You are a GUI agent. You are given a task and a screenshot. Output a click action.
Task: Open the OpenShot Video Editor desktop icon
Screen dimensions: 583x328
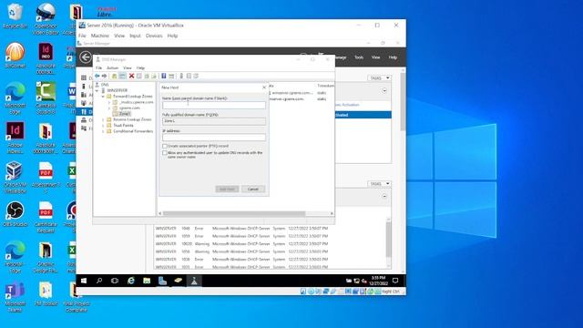tap(46, 18)
